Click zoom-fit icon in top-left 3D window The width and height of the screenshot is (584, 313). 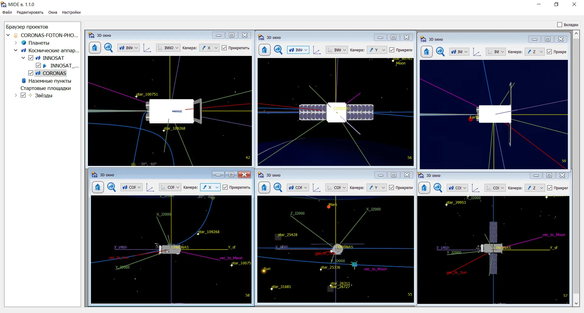coord(109,48)
